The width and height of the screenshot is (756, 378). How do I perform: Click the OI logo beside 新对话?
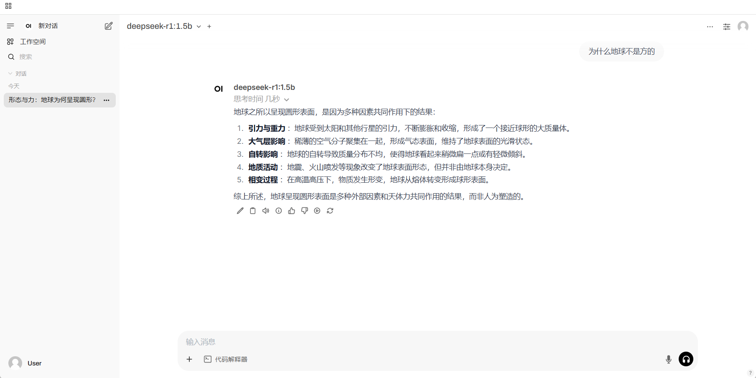[x=28, y=26]
